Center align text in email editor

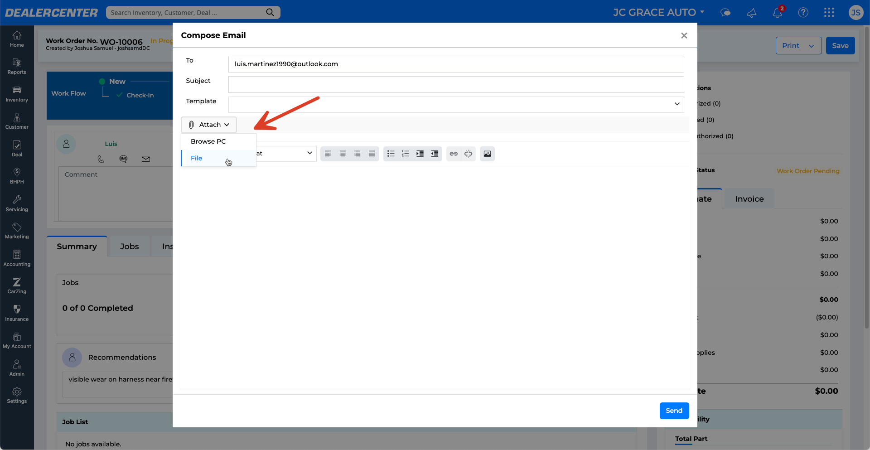point(343,154)
